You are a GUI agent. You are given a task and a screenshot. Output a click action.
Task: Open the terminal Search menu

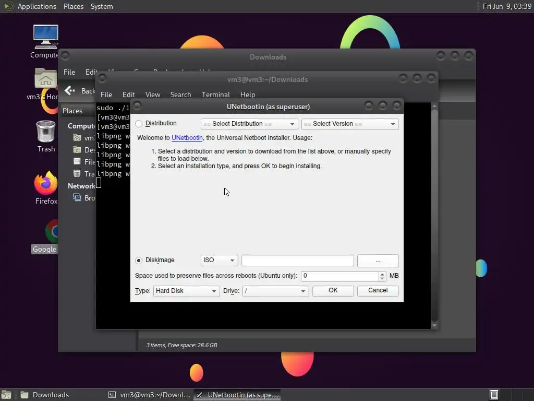[180, 95]
